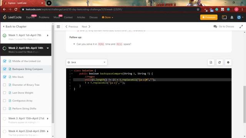Bookmark this page with the star icon
The image size is (246, 138).
click(198, 9)
